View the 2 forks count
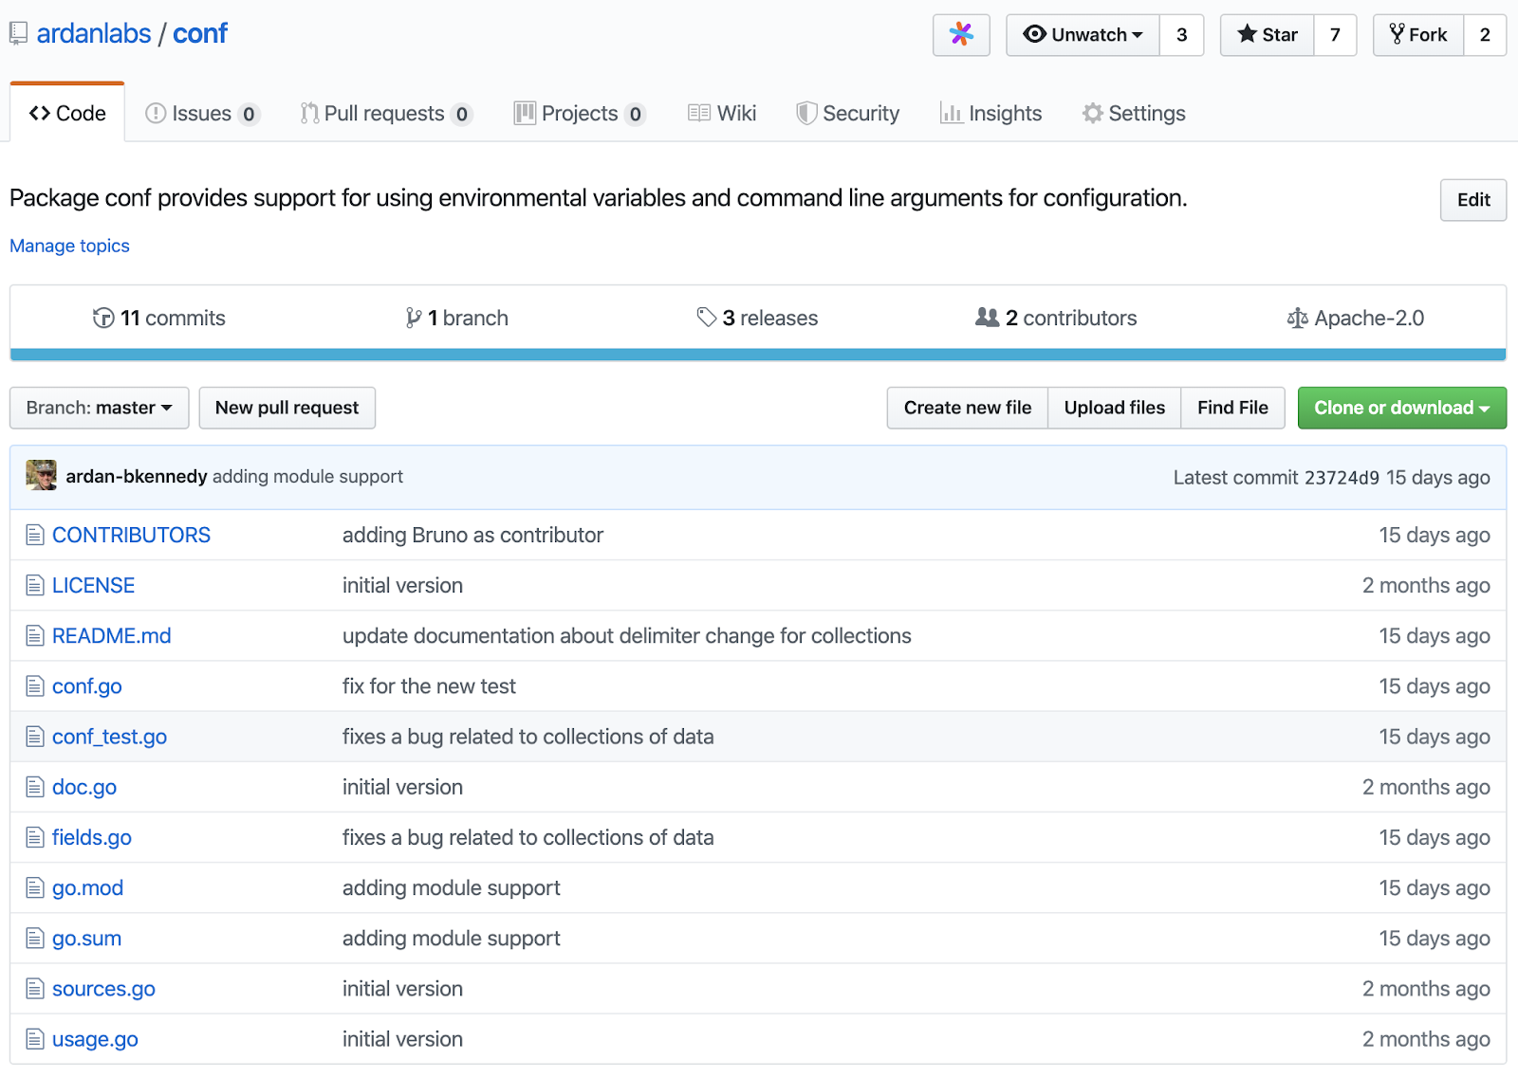 tap(1485, 35)
